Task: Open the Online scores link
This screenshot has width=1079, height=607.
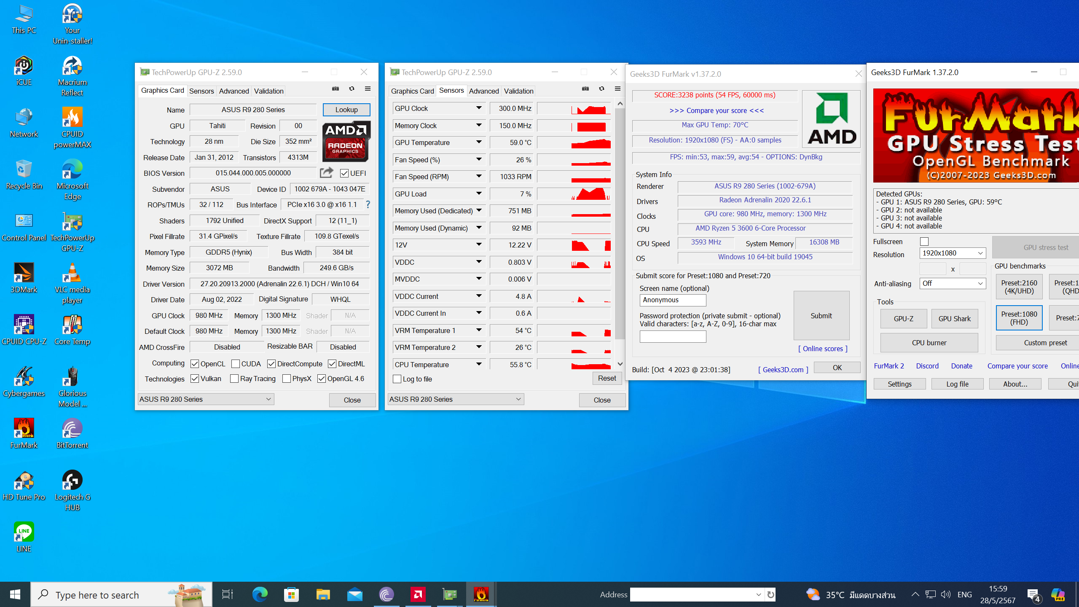Action: pos(823,349)
